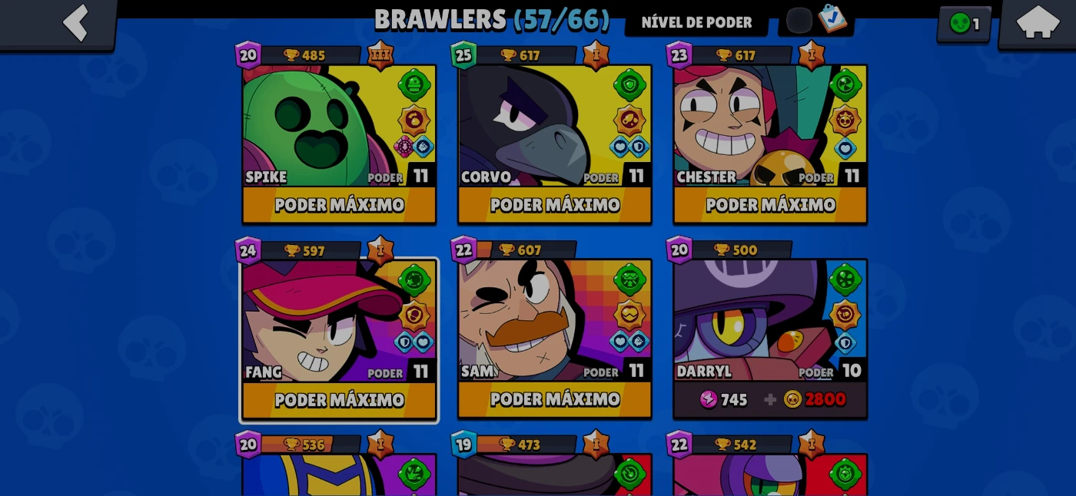The height and width of the screenshot is (496, 1076).
Task: Open the checklist clipboard icon
Action: 832,18
